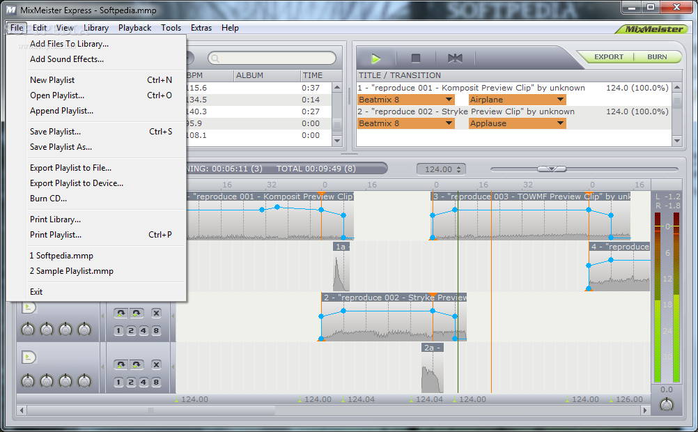This screenshot has height=432, width=698.
Task: Click the horizontal timeline scrollbar thumb
Action: [x=150, y=410]
